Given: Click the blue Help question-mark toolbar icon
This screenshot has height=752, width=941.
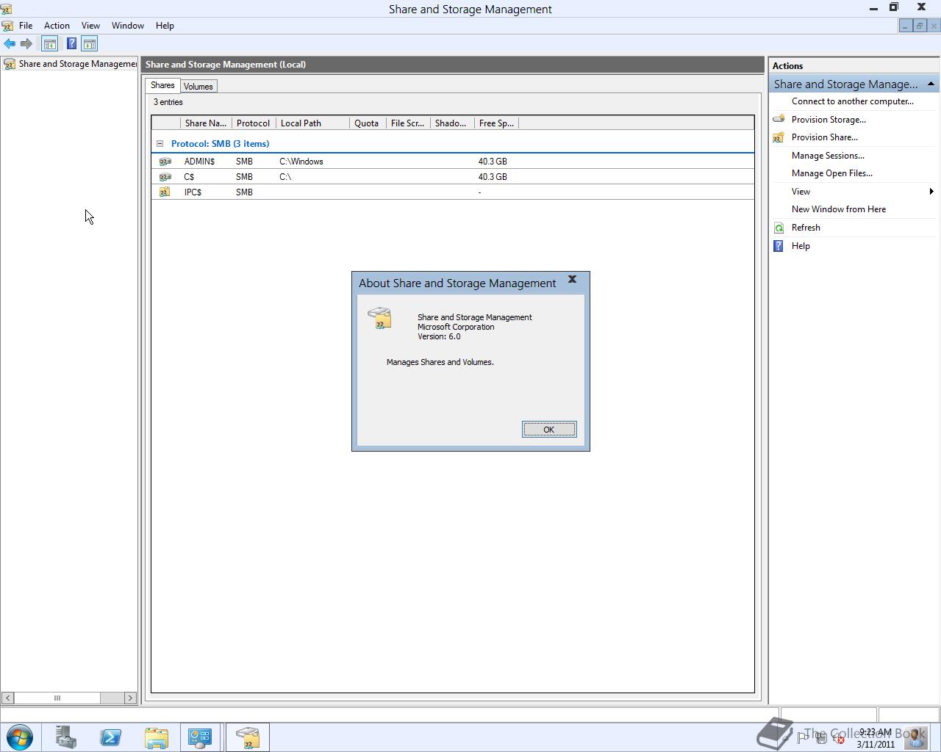Looking at the screenshot, I should (71, 44).
